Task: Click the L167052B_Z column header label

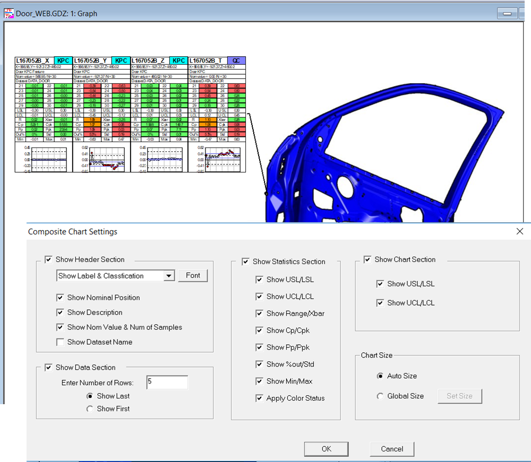Action: coord(150,61)
